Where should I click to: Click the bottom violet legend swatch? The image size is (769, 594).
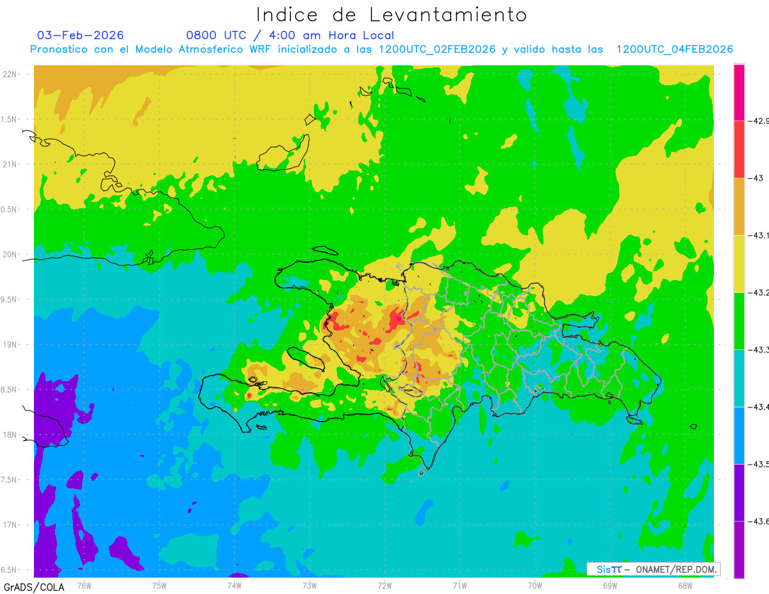tap(739, 549)
